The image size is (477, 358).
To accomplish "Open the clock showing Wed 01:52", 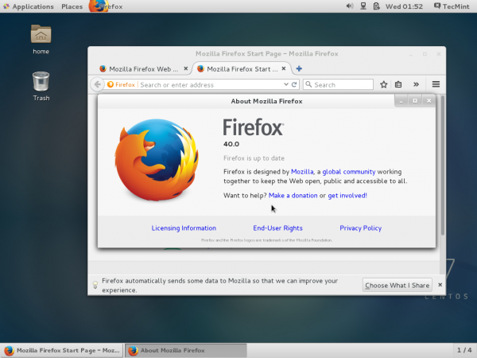I will (x=404, y=6).
